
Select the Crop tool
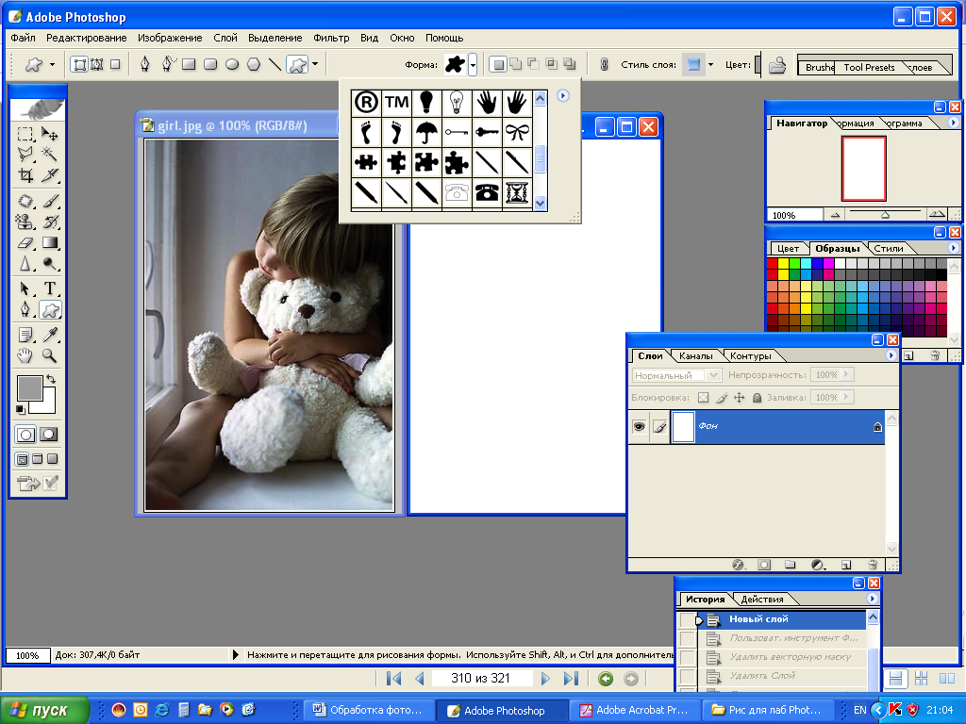tap(25, 174)
